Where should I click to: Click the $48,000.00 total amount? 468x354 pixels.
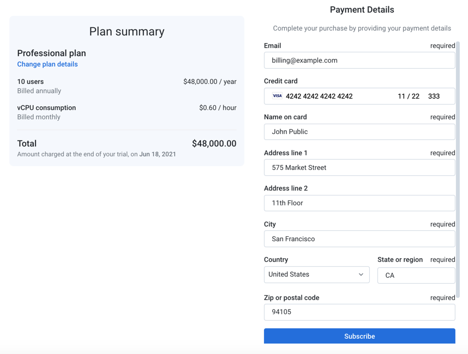214,144
